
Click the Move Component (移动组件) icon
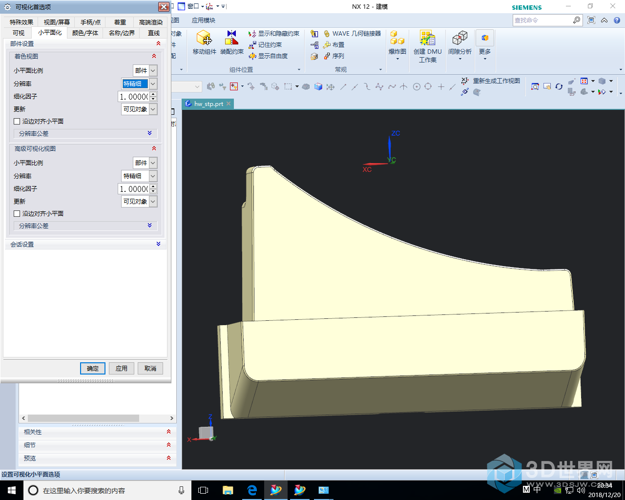204,38
